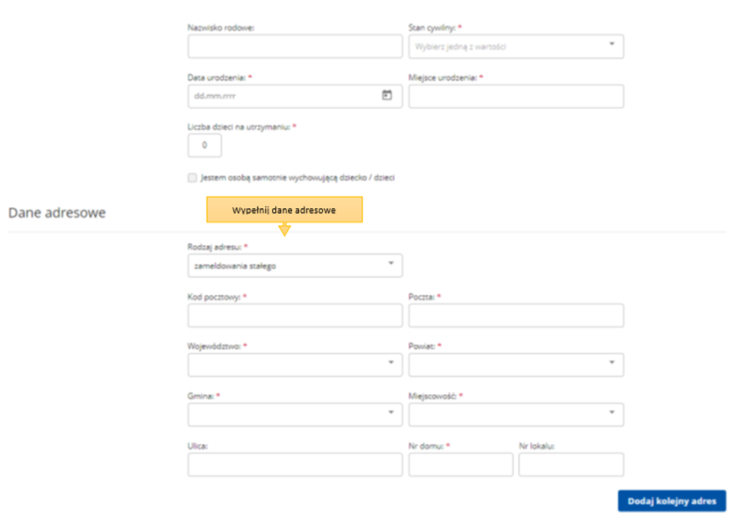Click the Wypełnij dane adresowe tooltip
Image resolution: width=743 pixels, height=520 pixels.
(x=284, y=210)
